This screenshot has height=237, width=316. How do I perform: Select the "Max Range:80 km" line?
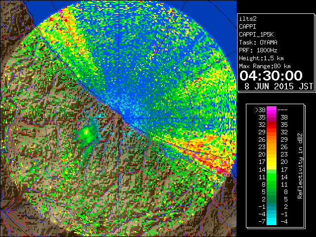[x=265, y=66]
